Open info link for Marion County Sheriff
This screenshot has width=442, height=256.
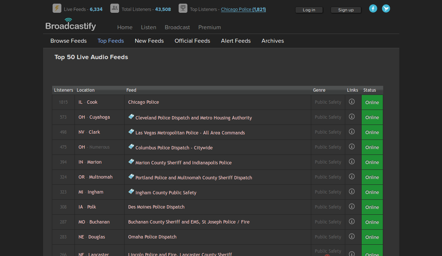[352, 161]
